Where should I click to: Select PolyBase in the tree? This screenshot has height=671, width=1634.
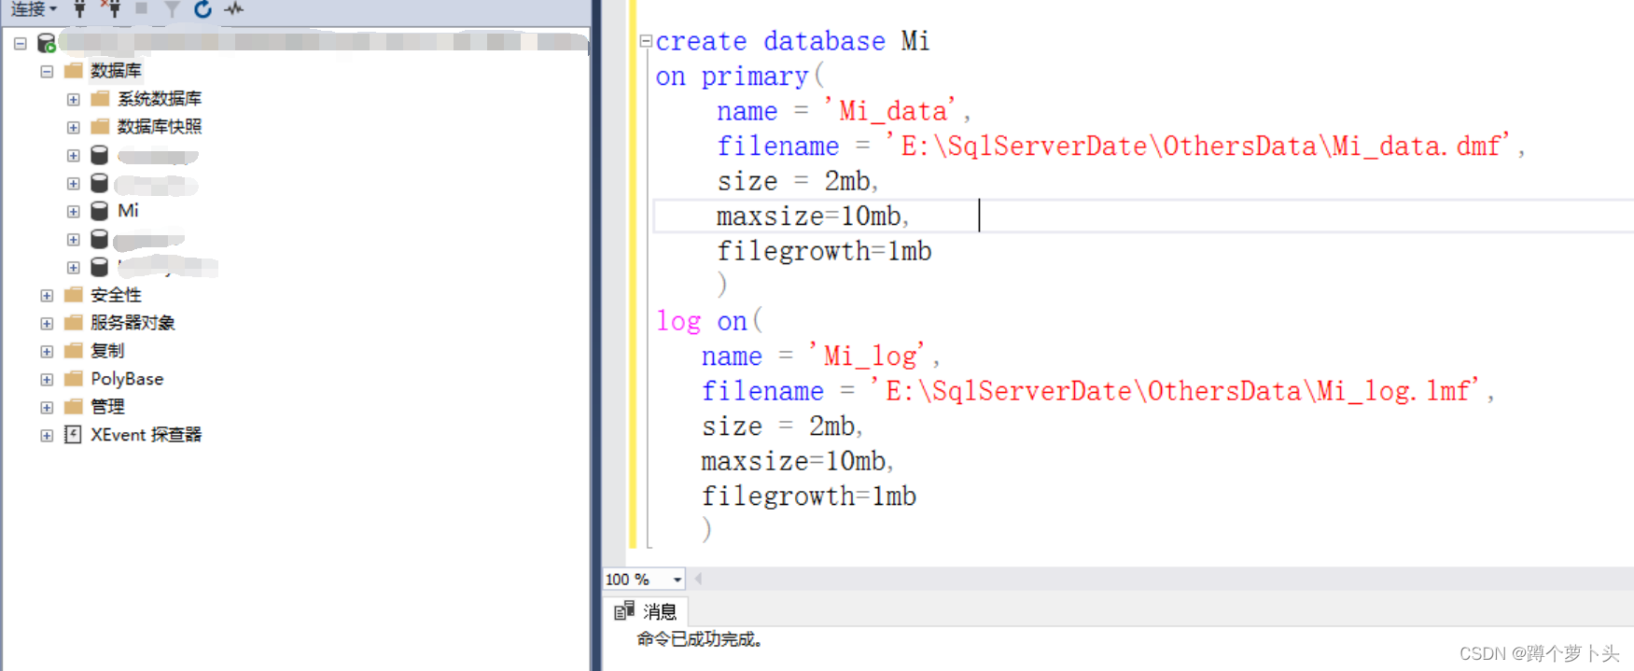pyautogui.click(x=127, y=379)
